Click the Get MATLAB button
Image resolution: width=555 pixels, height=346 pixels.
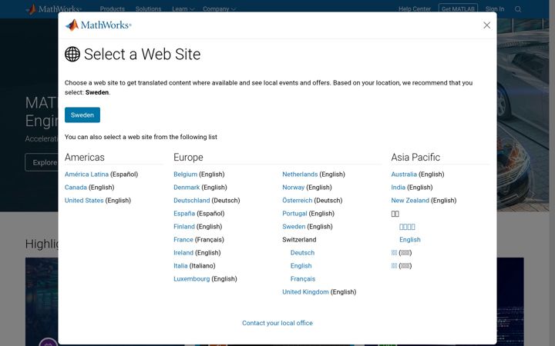tap(458, 9)
